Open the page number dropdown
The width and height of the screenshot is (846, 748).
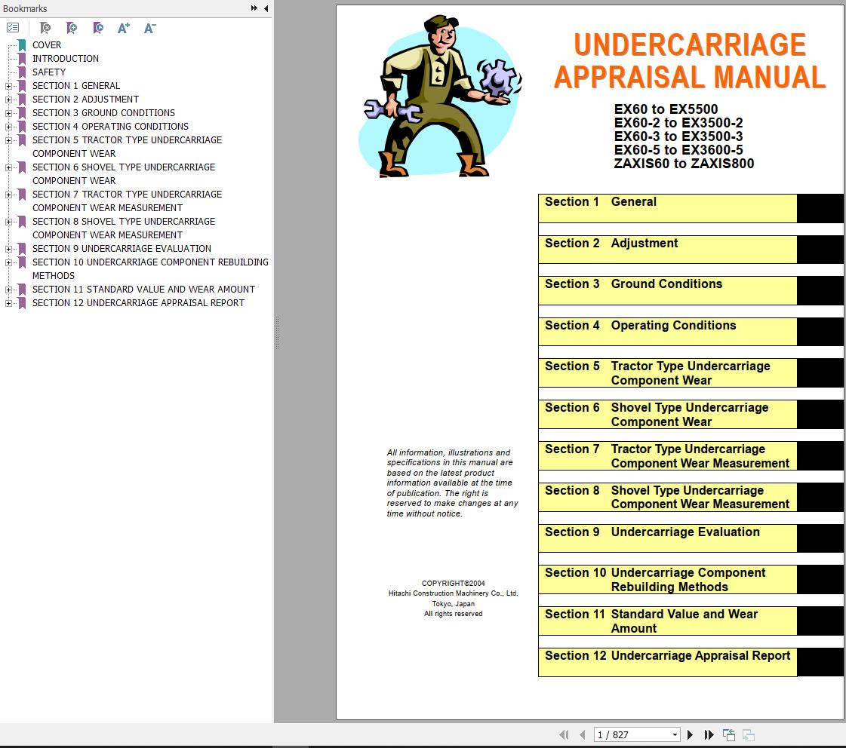(x=675, y=734)
